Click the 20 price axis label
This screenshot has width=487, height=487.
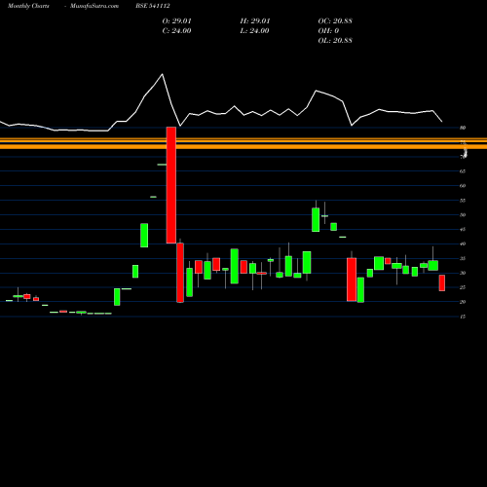(x=463, y=302)
